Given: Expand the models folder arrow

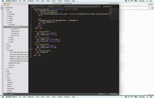Looking at the screenshot, I should (7, 21).
